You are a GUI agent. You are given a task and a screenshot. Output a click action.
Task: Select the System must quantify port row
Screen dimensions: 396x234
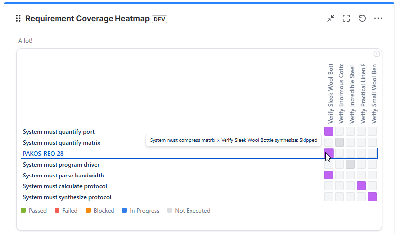coord(58,132)
